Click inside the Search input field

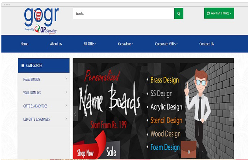coord(123,13)
